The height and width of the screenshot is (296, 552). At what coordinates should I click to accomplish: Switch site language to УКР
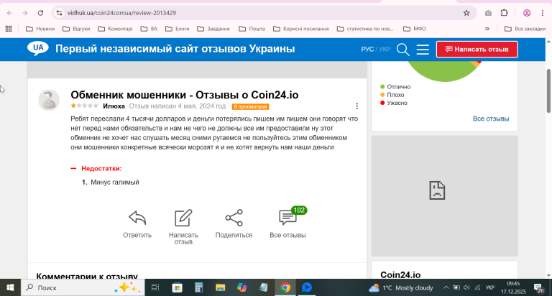(x=385, y=49)
